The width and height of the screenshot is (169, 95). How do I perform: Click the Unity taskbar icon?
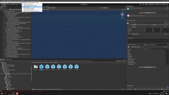pos(13,93)
